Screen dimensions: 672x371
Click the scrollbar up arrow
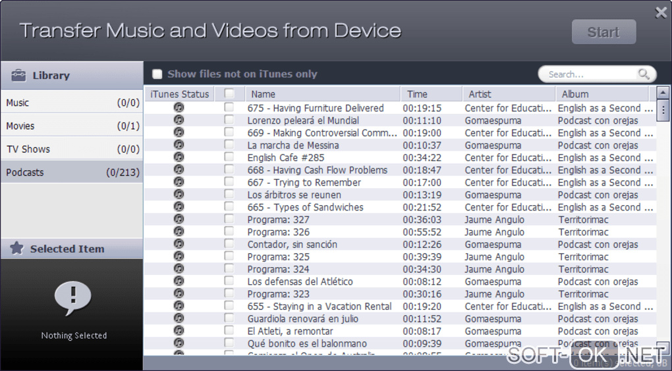pos(663,94)
